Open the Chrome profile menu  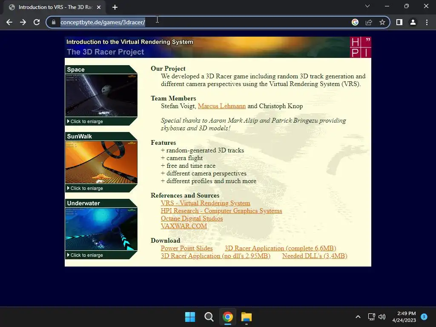413,22
